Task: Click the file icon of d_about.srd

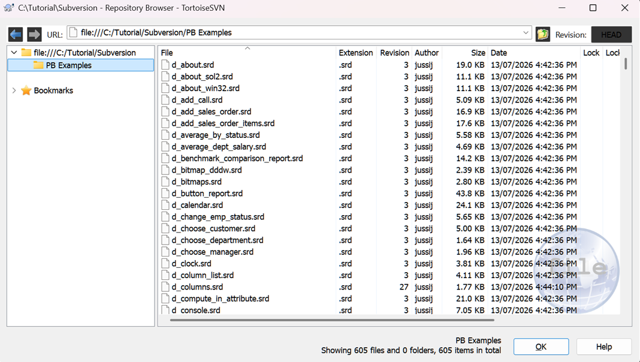Action: (x=165, y=65)
